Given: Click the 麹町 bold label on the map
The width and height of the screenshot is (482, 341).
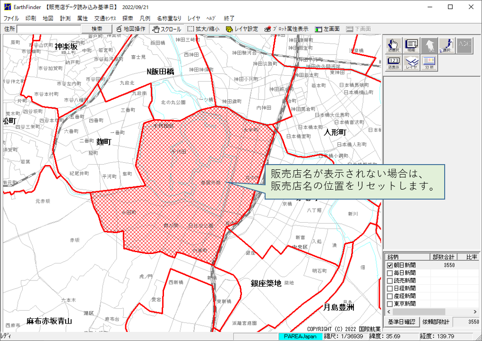Looking at the screenshot, I should (103, 142).
